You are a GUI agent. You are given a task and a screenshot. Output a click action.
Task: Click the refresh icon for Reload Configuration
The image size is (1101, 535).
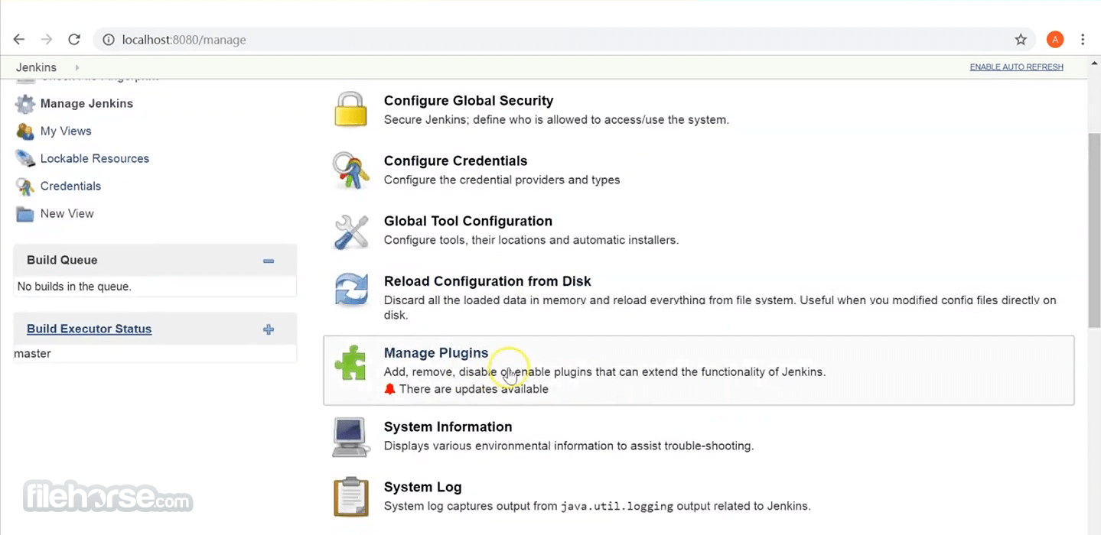[351, 290]
